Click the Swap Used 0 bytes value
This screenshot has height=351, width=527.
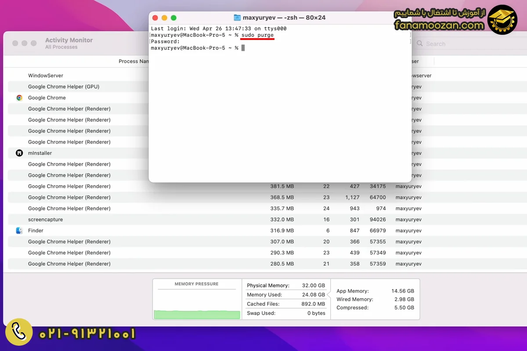[x=316, y=313]
